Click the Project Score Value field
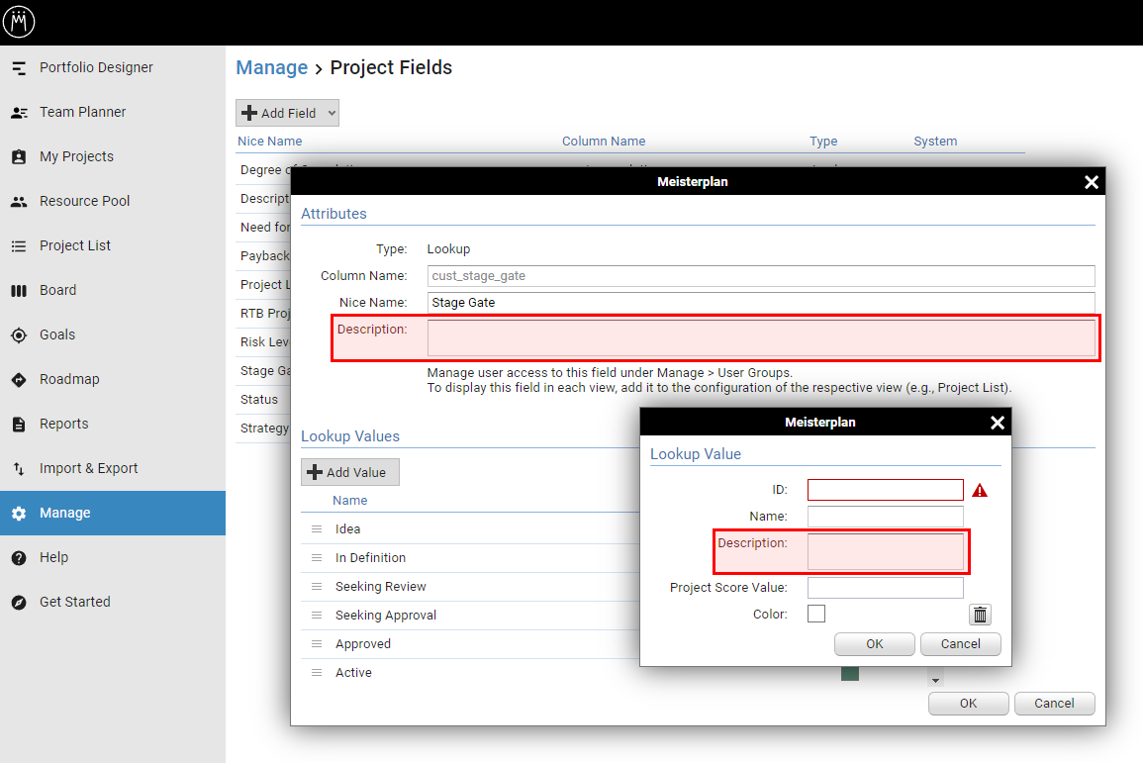 click(885, 588)
